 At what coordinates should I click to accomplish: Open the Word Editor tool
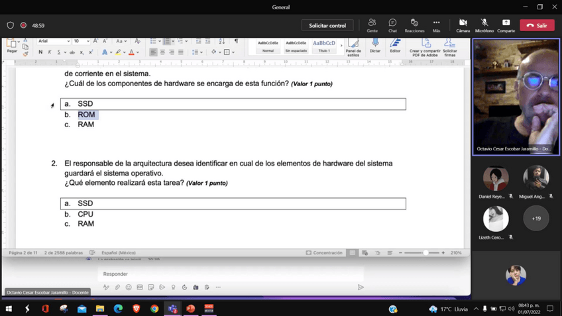point(395,45)
